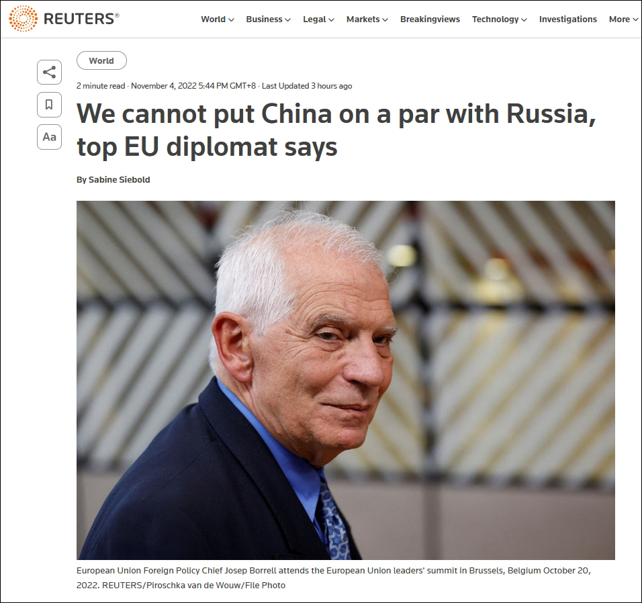Open author Sabine Siebold's page
This screenshot has width=642, height=603.
tap(119, 180)
